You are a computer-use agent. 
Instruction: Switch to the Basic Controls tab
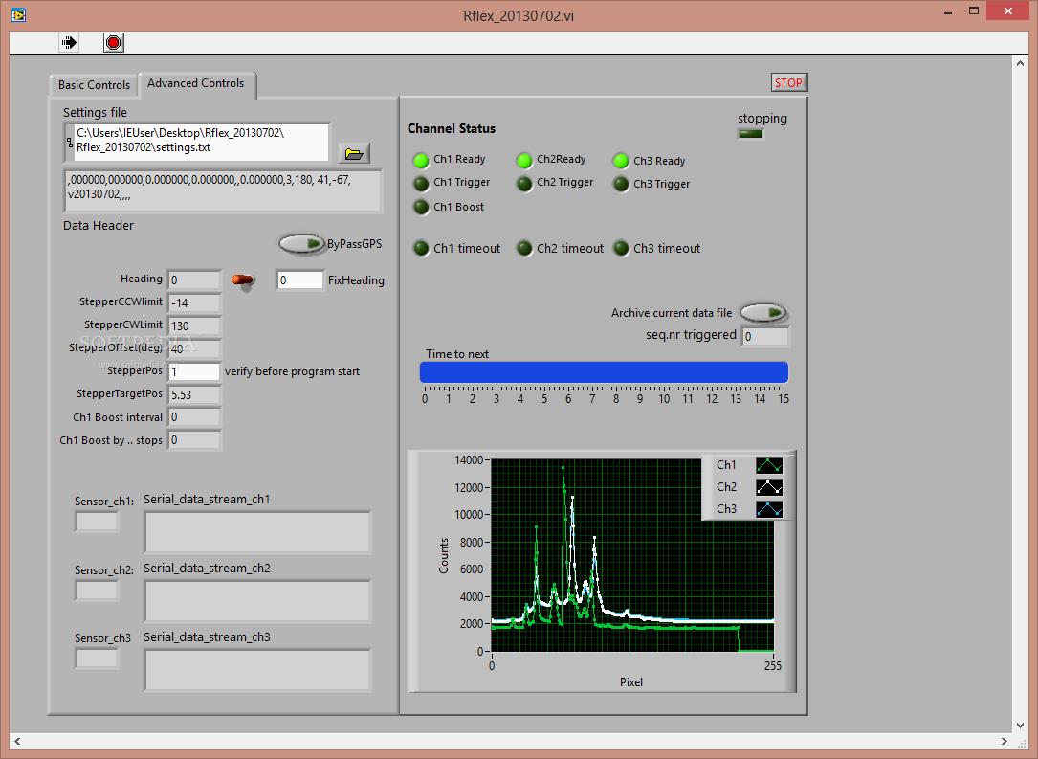[x=94, y=85]
